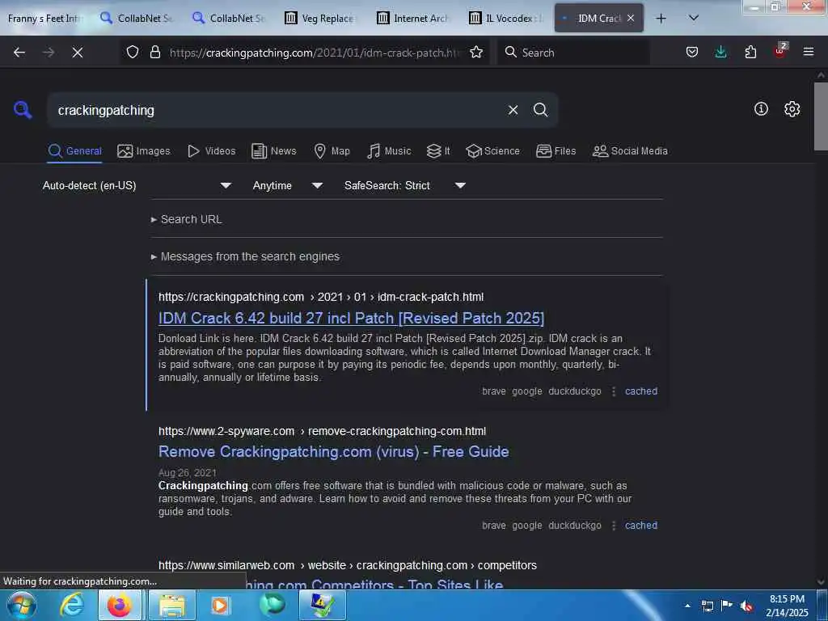Select the General search category

(x=74, y=151)
